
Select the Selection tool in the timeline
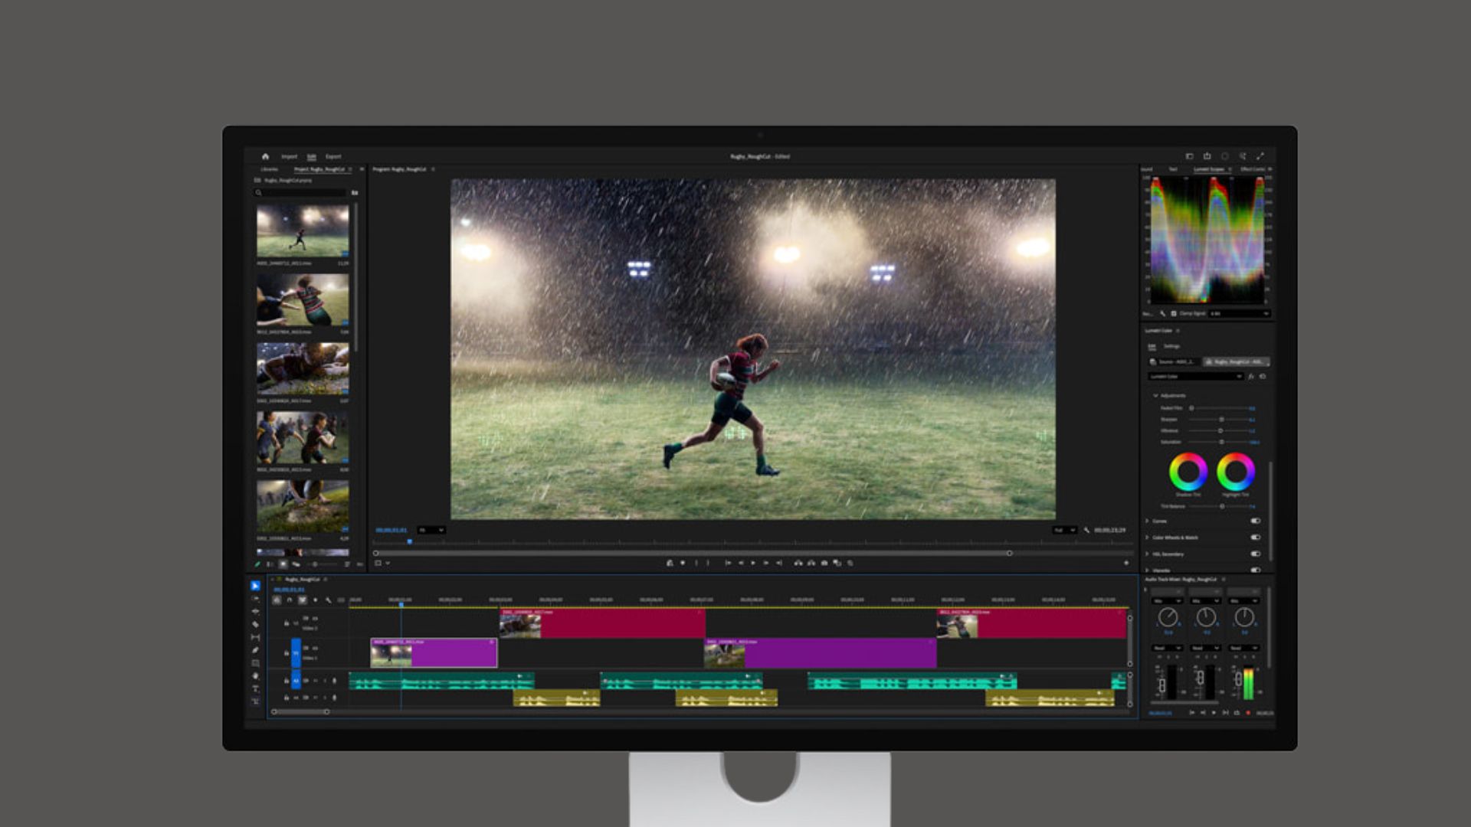coord(254,586)
